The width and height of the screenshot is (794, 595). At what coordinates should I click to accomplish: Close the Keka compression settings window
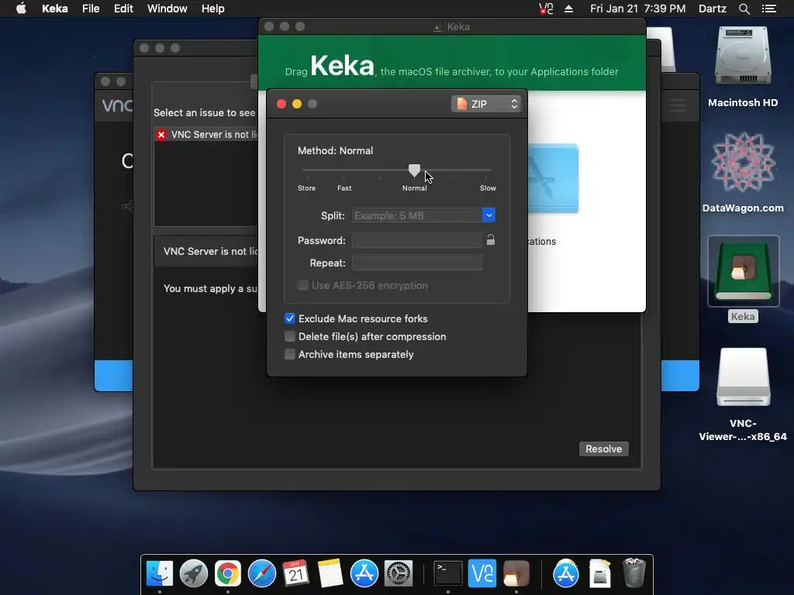click(x=281, y=104)
